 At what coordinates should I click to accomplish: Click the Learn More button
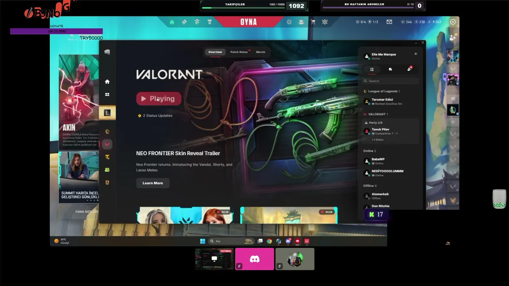(x=153, y=183)
